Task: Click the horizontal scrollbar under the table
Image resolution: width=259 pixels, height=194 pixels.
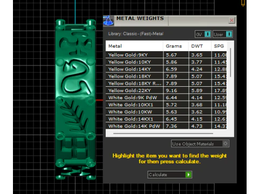Action: [x=163, y=134]
